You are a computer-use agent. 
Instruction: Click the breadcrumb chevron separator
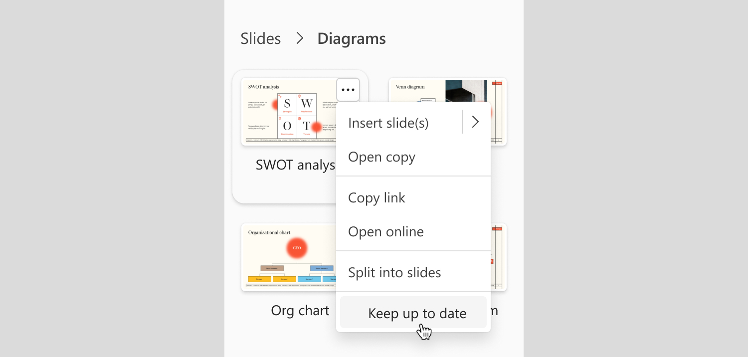pos(299,38)
